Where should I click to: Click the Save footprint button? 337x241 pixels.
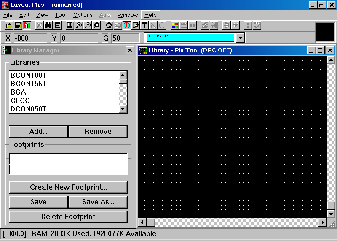(x=38, y=202)
